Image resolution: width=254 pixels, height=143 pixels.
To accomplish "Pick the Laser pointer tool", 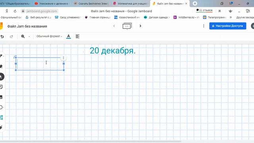I will 1,128.
